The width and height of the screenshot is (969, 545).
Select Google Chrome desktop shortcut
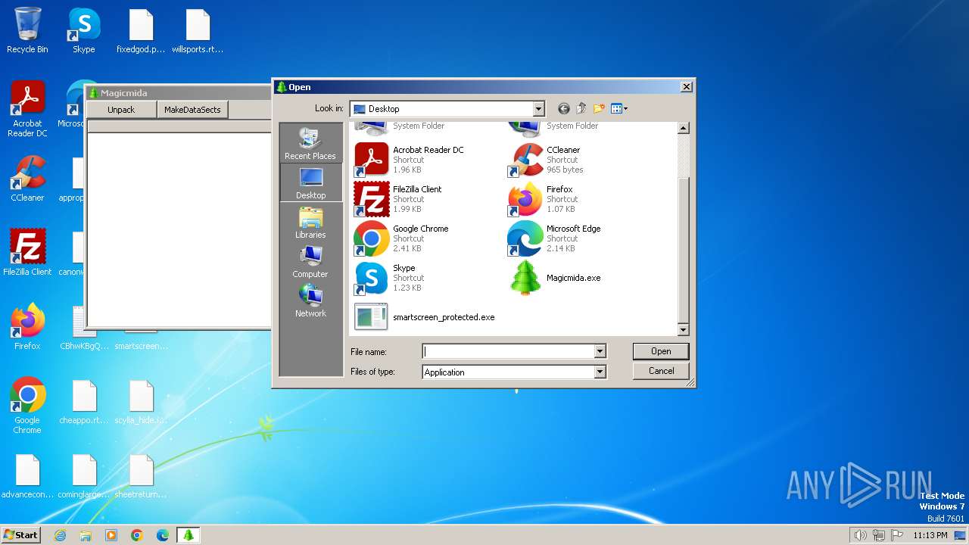(27, 406)
